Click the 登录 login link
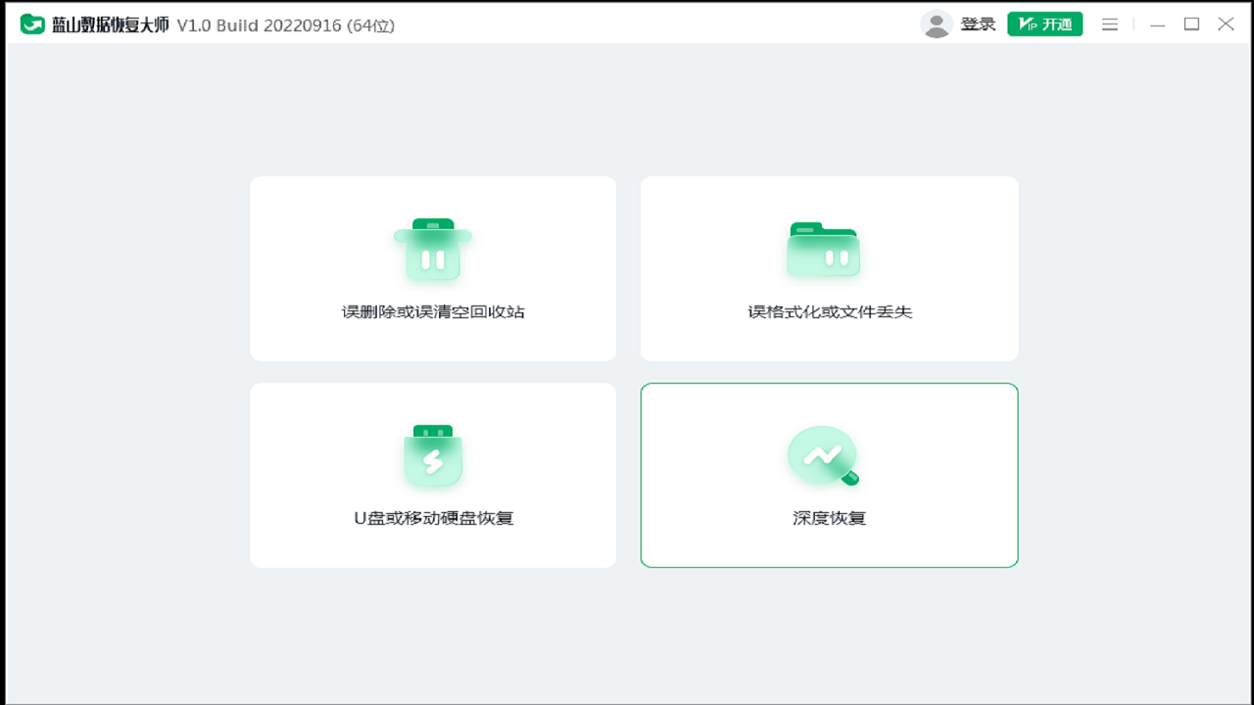The width and height of the screenshot is (1254, 705). (x=977, y=23)
